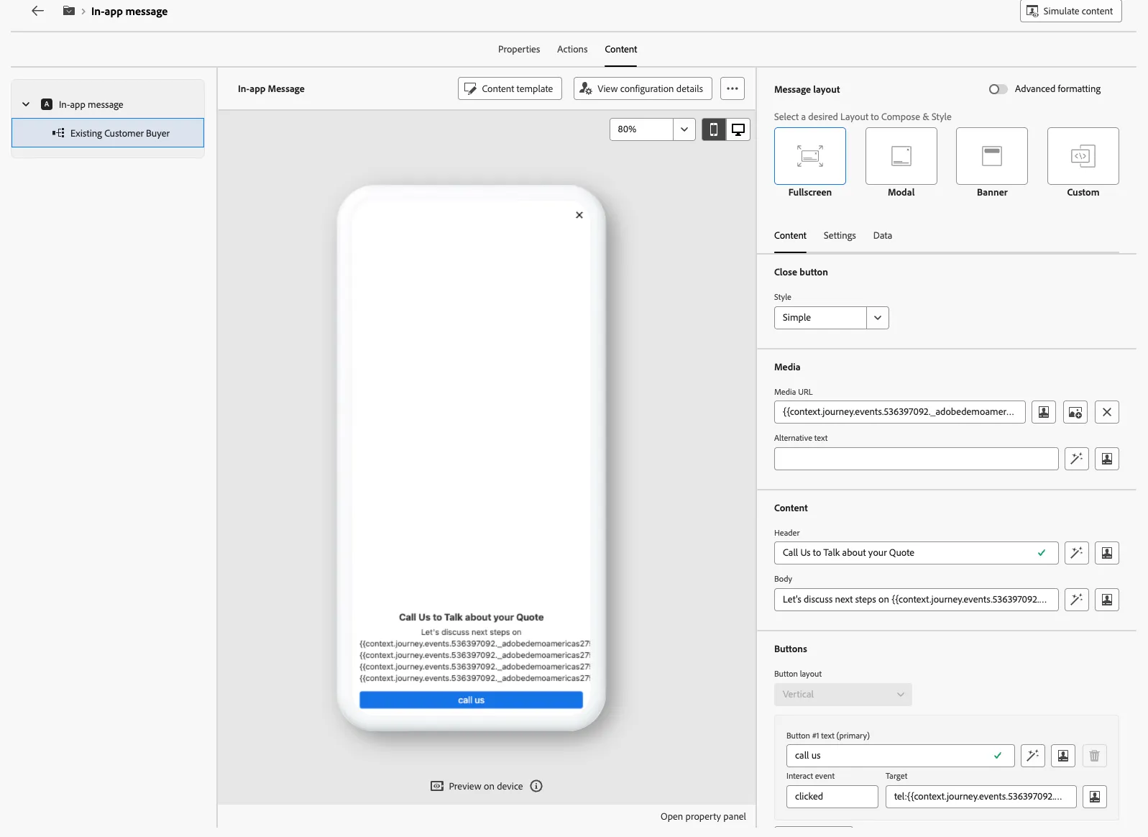Toggle Advanced formatting switch
Image resolution: width=1148 pixels, height=837 pixels.
[x=998, y=89]
